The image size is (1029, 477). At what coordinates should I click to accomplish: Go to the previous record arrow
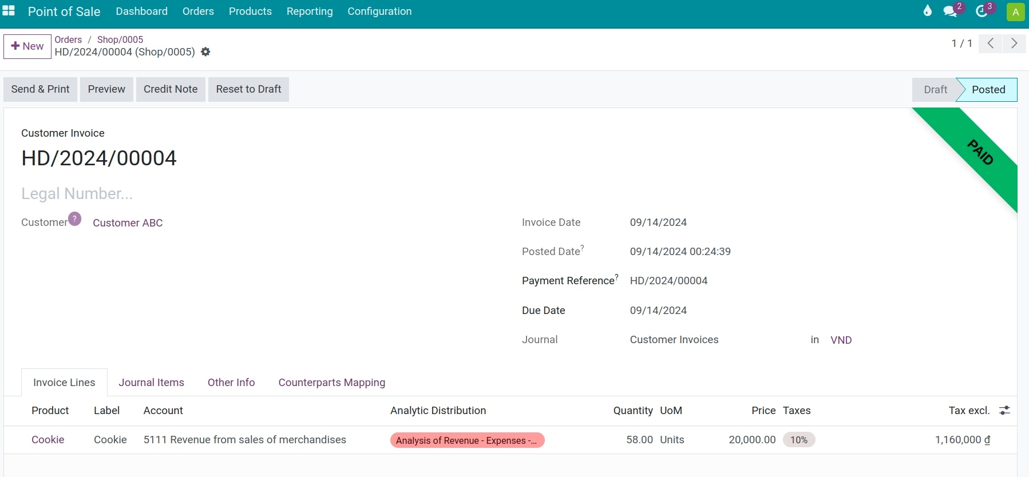[990, 43]
